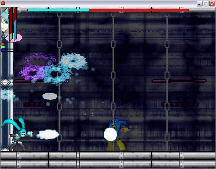Close the game window
216x169 pixels.
pyautogui.click(x=212, y=3)
